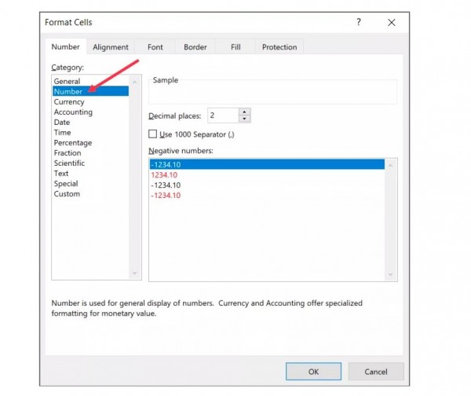The height and width of the screenshot is (396, 471).
Task: Select the Accounting category
Action: (x=91, y=112)
